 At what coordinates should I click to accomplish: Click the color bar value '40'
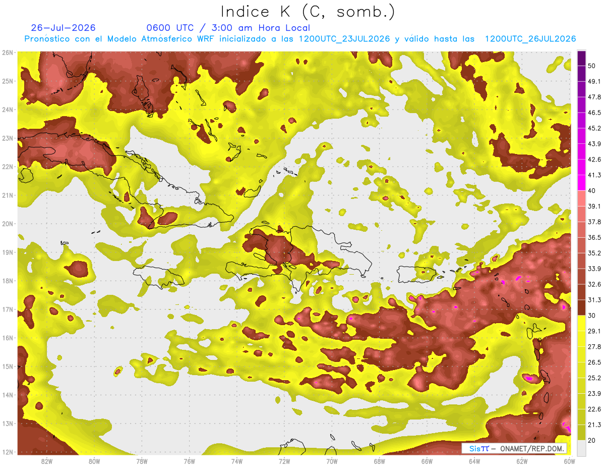pos(592,191)
